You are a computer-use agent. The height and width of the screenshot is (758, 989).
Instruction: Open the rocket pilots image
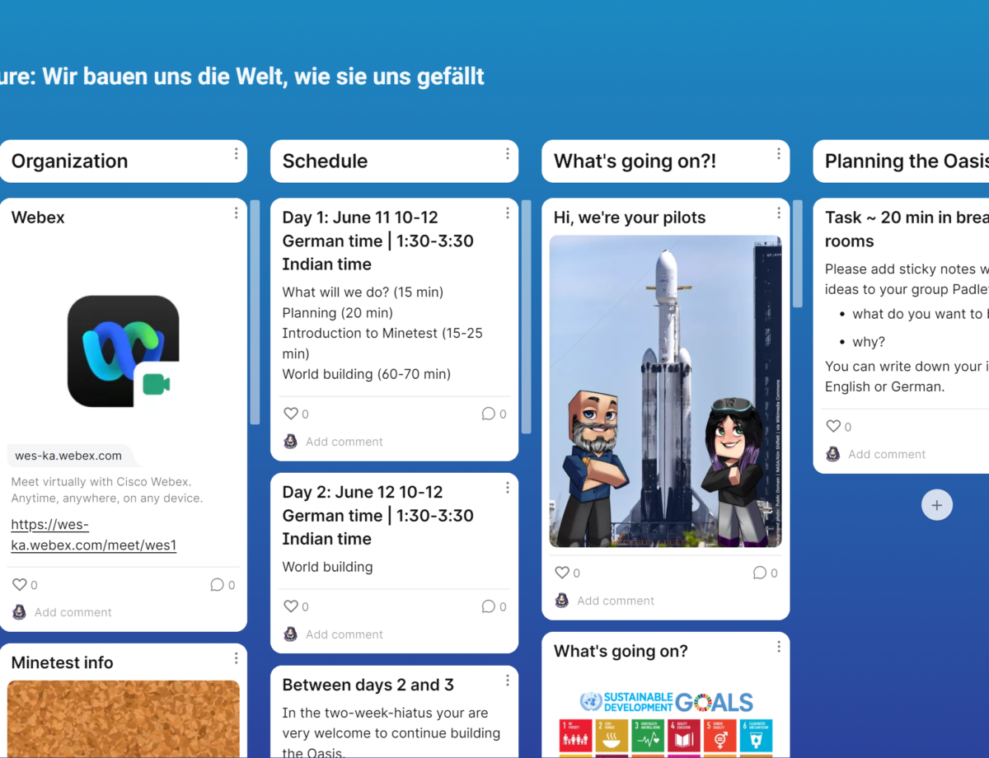(x=665, y=391)
